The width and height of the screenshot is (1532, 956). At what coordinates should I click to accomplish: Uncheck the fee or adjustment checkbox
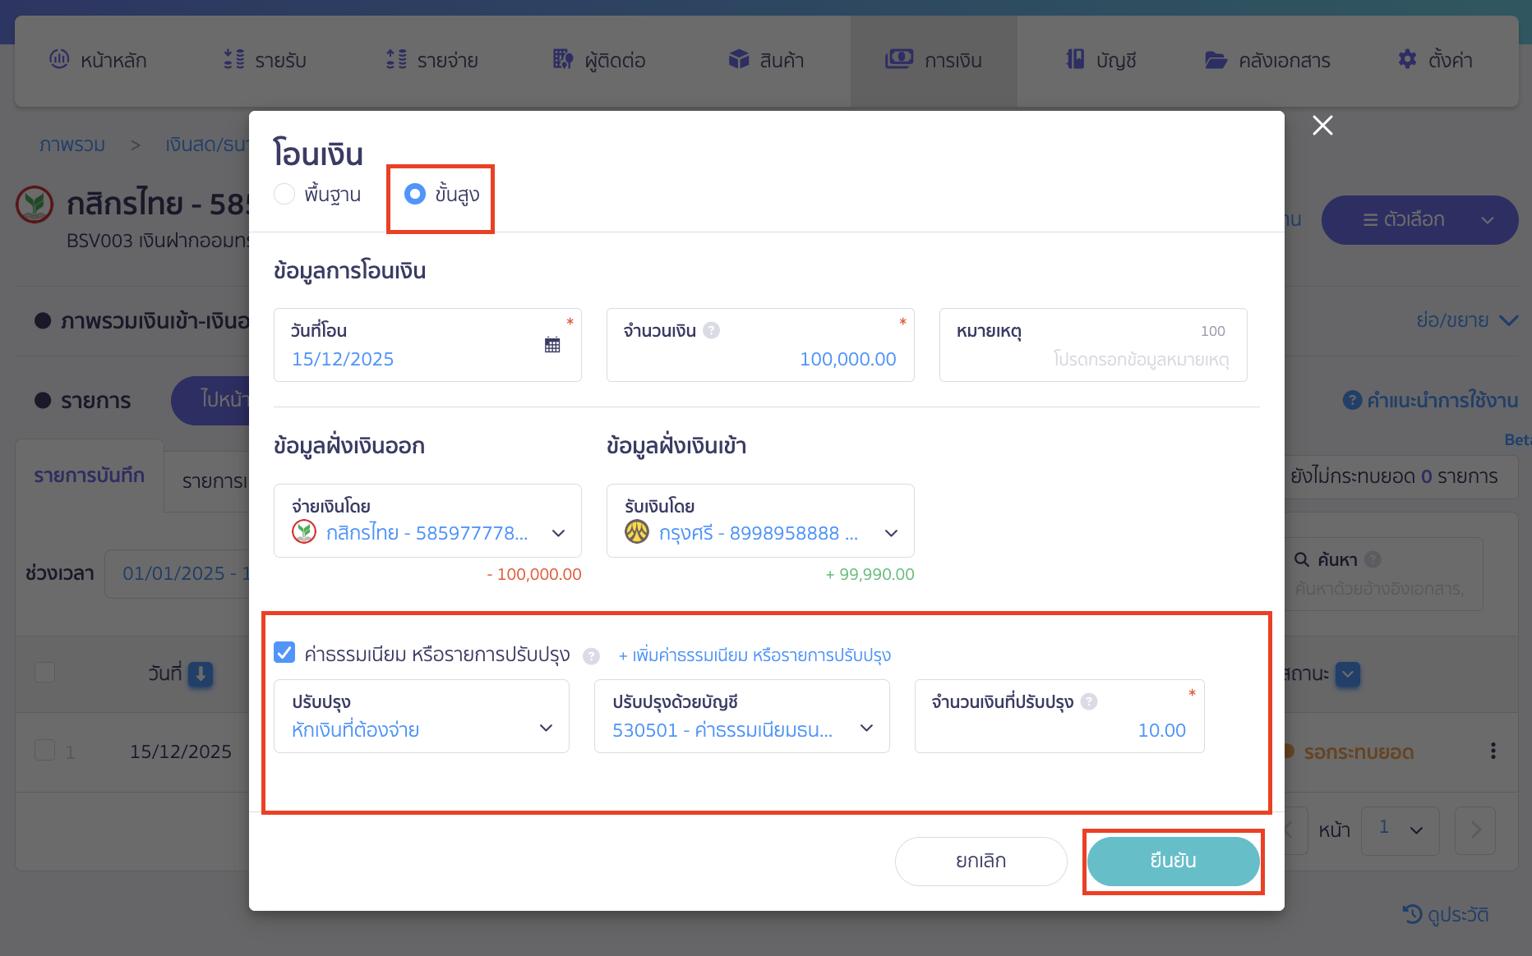pos(284,653)
